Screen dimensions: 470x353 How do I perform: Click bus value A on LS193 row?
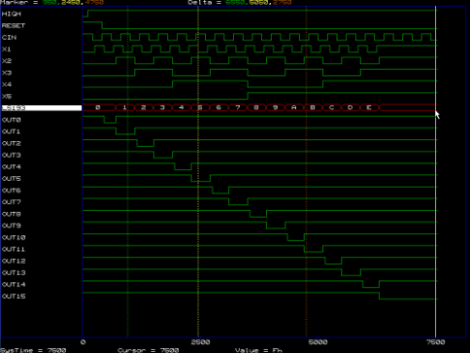point(294,107)
